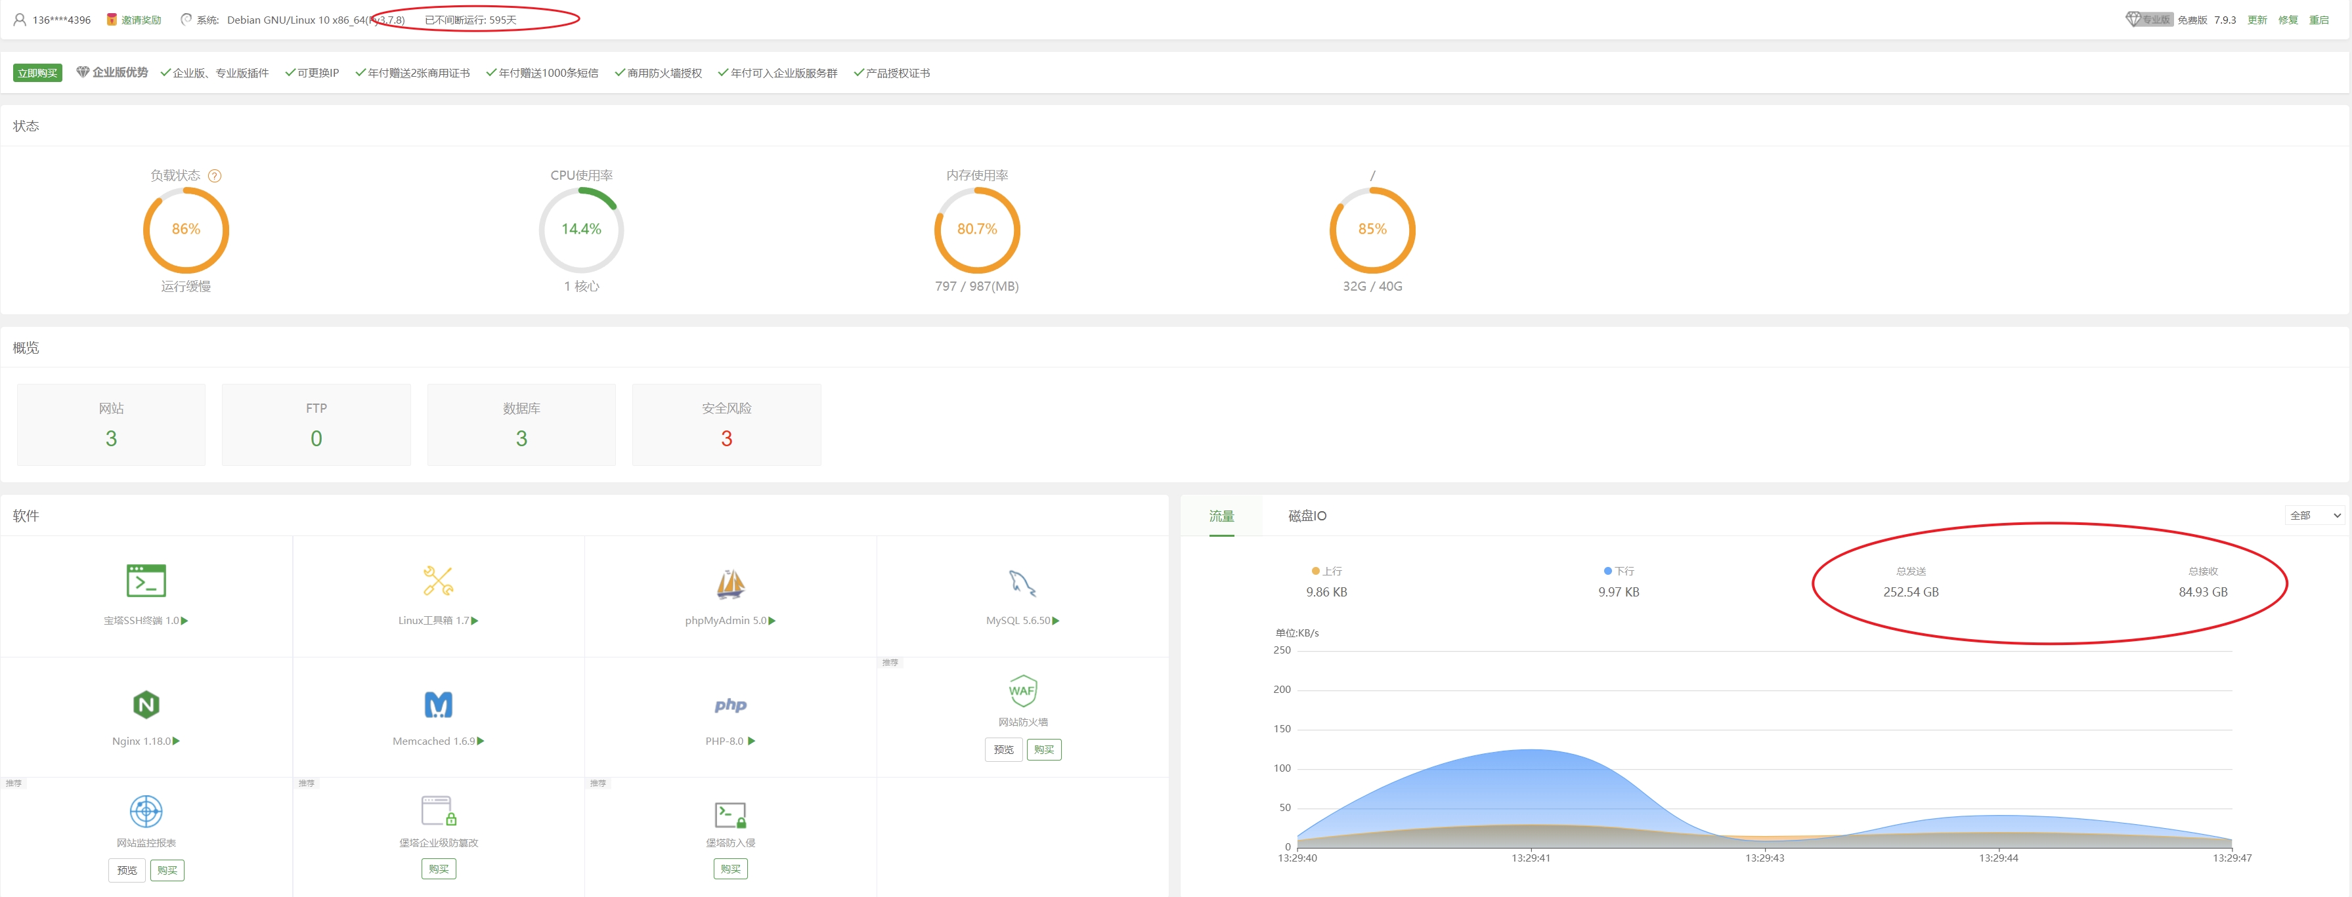Screen dimensions: 2352x897
Task: Open the 安全风险 overview card
Action: (x=726, y=425)
